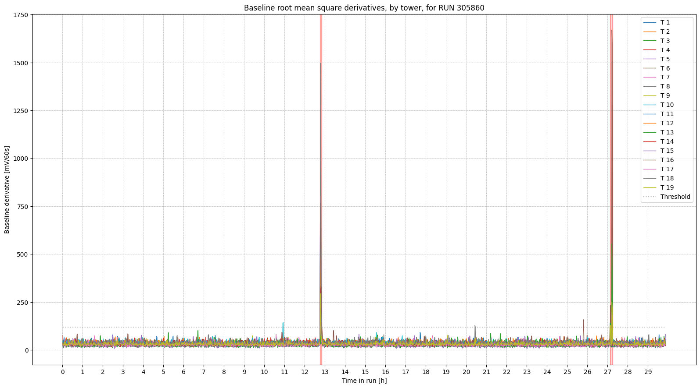The width and height of the screenshot is (700, 388).
Task: Click the top of the tallest spike near hour 27
Action: click(x=611, y=31)
